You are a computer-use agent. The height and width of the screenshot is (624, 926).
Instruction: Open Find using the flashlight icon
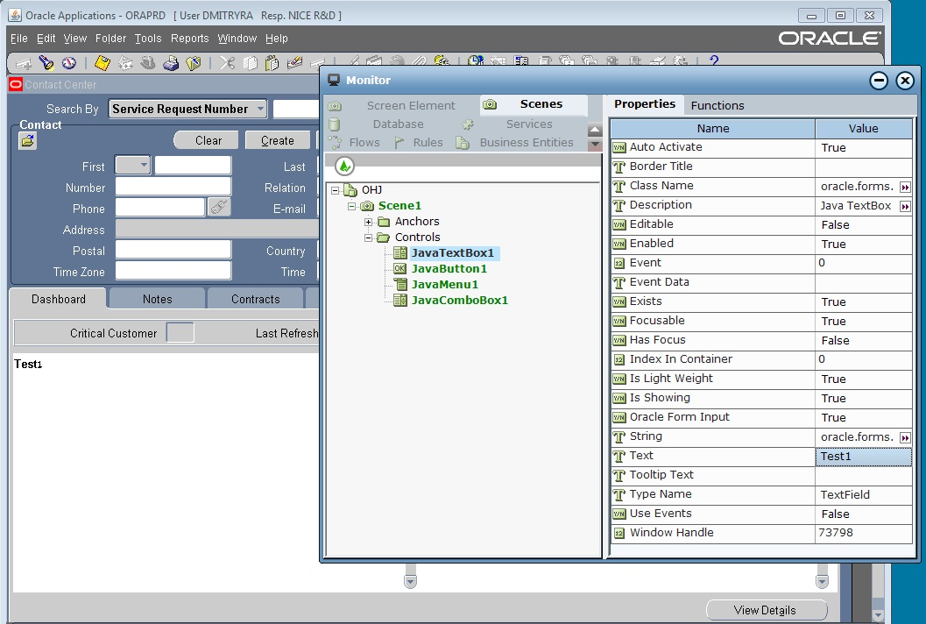(x=46, y=62)
